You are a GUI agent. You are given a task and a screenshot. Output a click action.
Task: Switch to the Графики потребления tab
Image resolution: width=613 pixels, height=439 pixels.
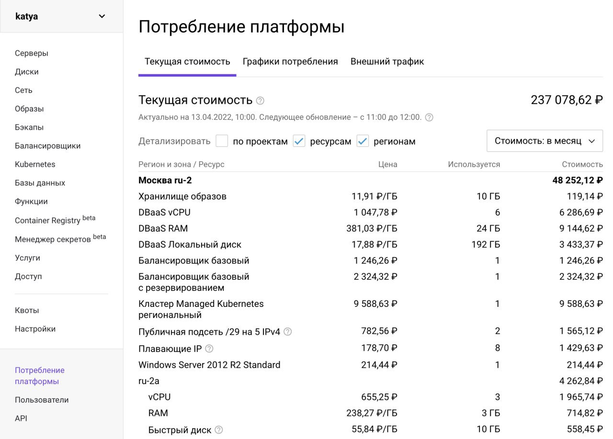291,61
